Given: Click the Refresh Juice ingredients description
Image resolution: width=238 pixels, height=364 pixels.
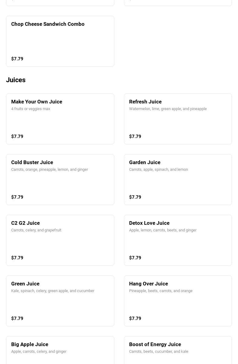Looking at the screenshot, I should pos(168,109).
